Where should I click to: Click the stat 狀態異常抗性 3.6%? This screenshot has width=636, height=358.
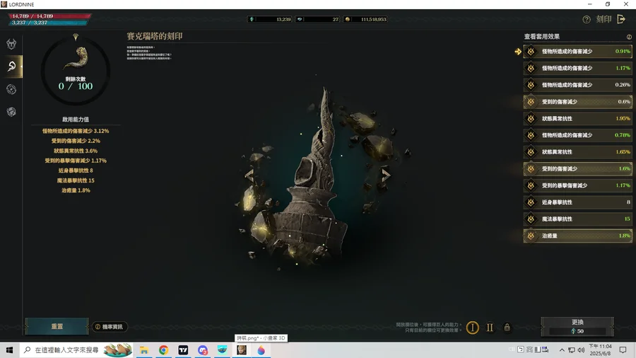[76, 151]
